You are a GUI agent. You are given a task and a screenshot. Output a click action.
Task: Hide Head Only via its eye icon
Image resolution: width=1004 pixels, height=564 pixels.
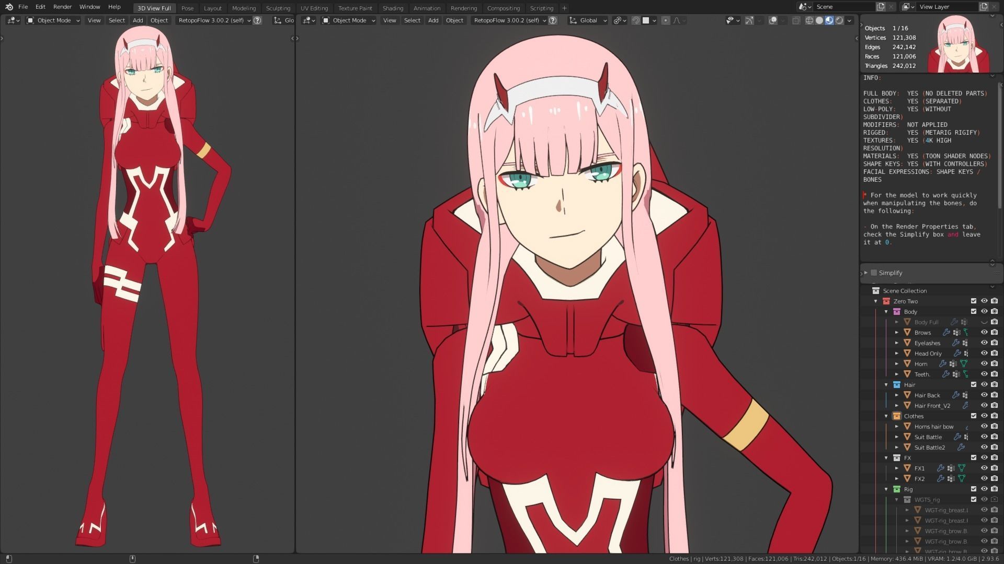click(984, 353)
